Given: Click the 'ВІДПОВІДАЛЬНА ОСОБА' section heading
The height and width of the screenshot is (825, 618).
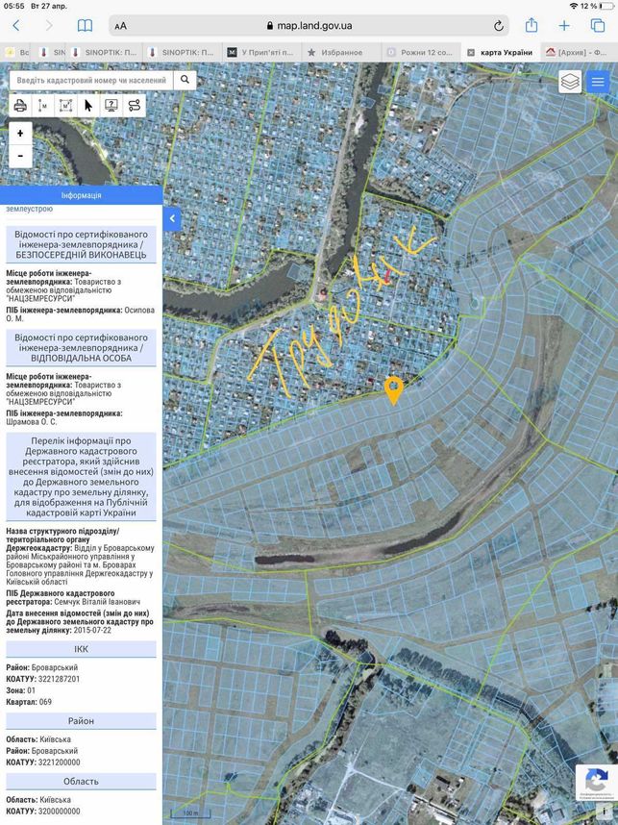Looking at the screenshot, I should point(81,348).
